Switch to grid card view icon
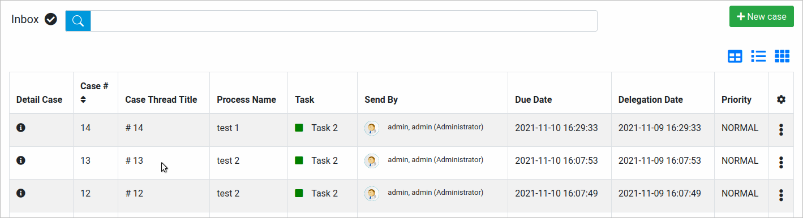This screenshot has height=218, width=803. 782,56
